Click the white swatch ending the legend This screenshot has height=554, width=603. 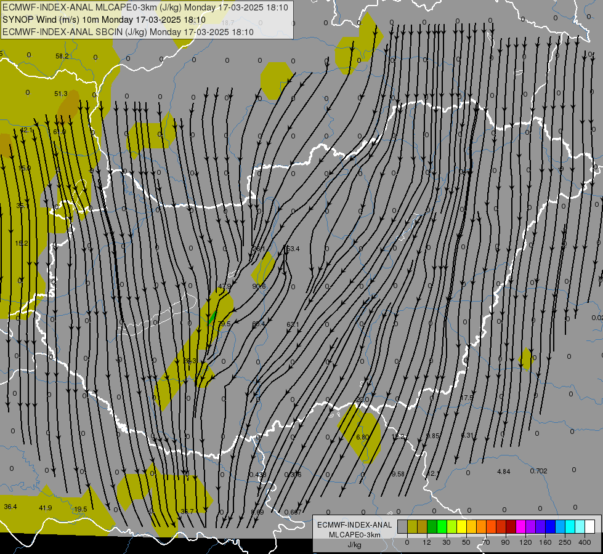589,526
